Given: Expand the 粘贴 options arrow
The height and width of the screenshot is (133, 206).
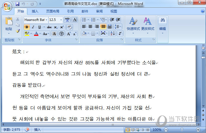Looking at the screenshot, I should [x=9, y=34].
